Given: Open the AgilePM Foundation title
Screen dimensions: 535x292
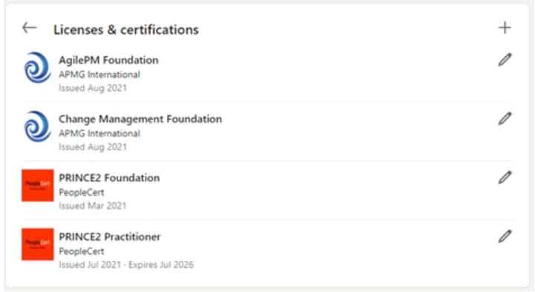Looking at the screenshot, I should coord(108,60).
